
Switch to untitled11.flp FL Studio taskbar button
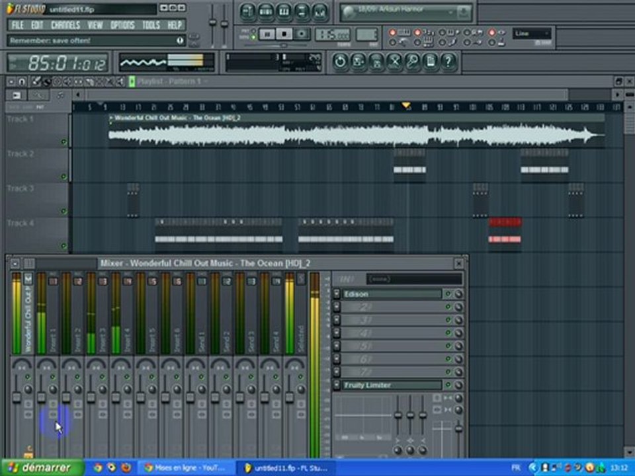[x=286, y=468]
